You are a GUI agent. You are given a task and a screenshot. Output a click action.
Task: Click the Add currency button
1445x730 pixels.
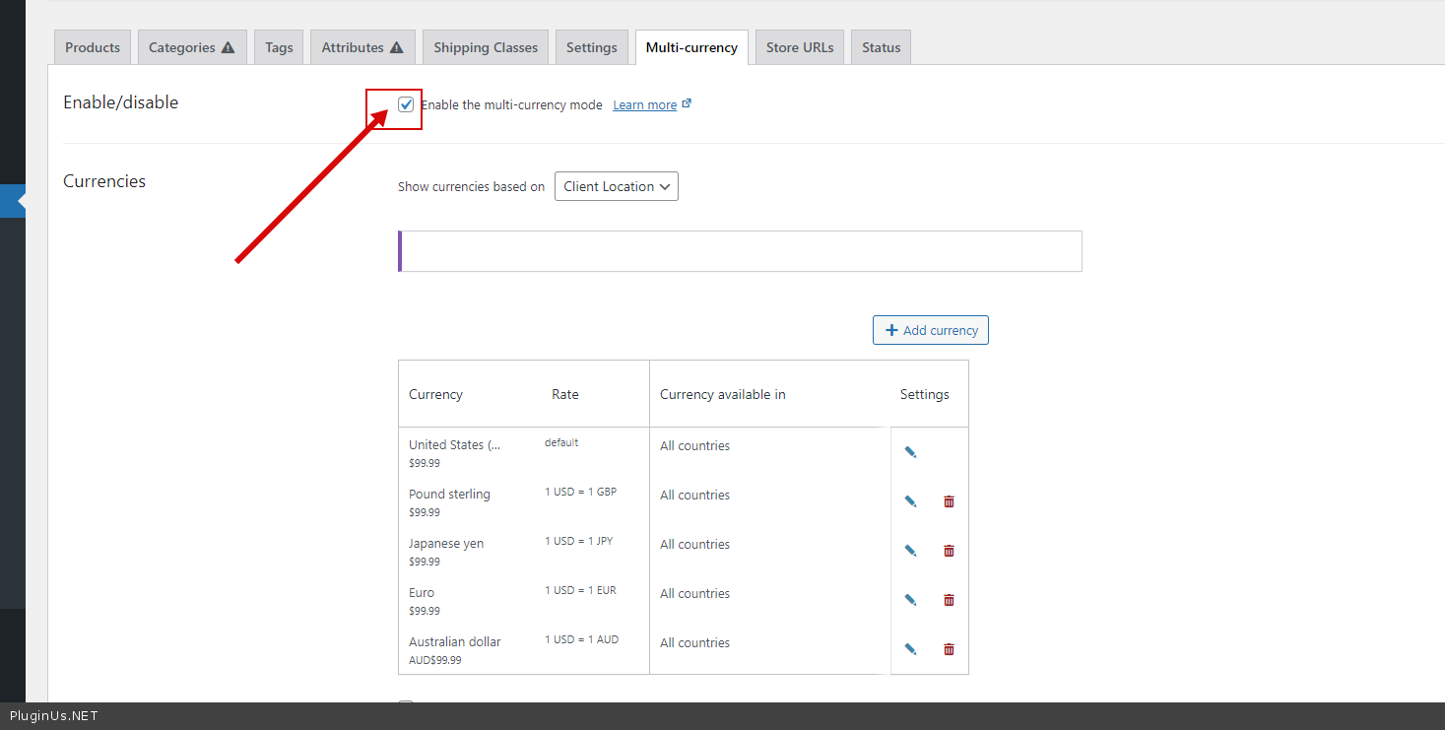coord(930,330)
